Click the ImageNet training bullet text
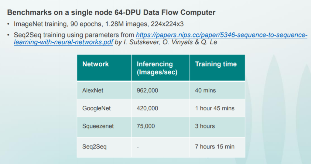Viewport: 311px width, 164px height. pyautogui.click(x=99, y=24)
